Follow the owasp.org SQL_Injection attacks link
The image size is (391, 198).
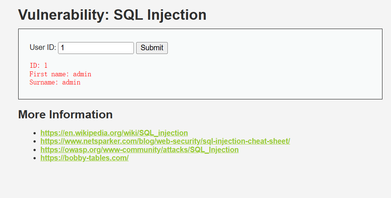coord(140,150)
